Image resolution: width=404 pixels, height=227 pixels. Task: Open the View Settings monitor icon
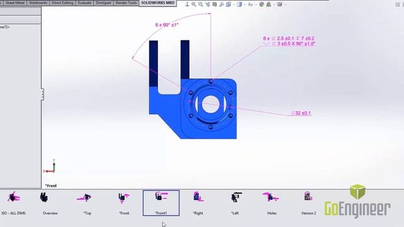click(x=280, y=4)
